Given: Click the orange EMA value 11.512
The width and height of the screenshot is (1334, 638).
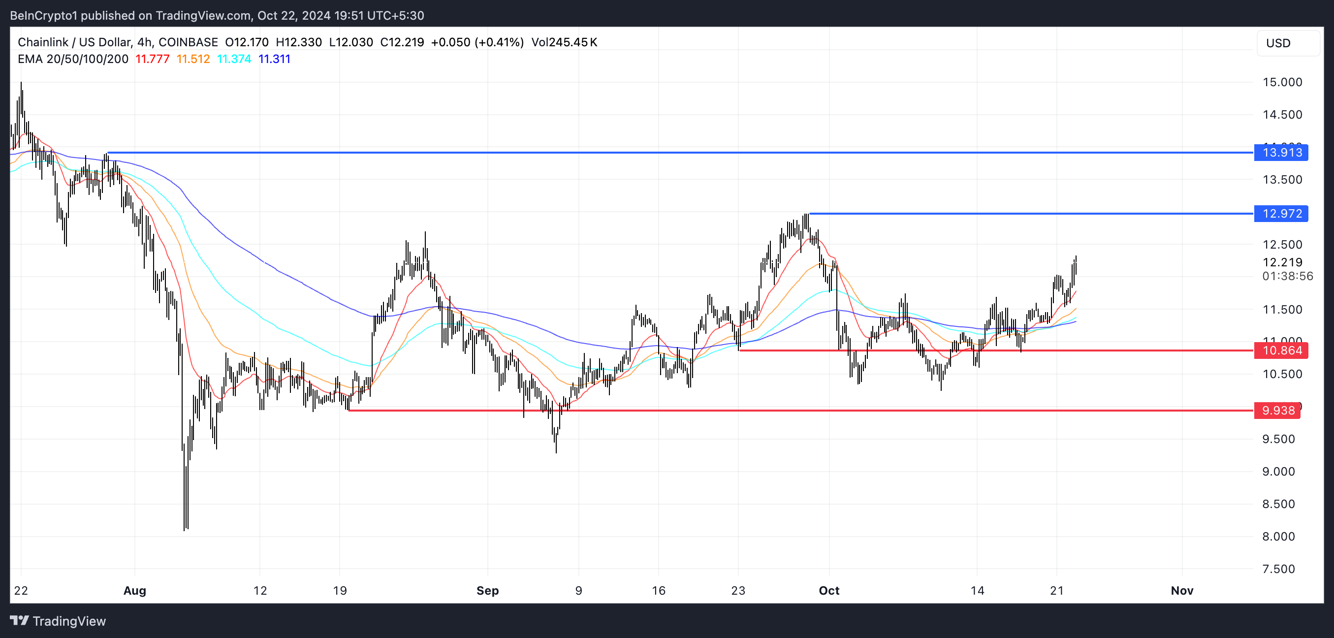Looking at the screenshot, I should [x=193, y=59].
